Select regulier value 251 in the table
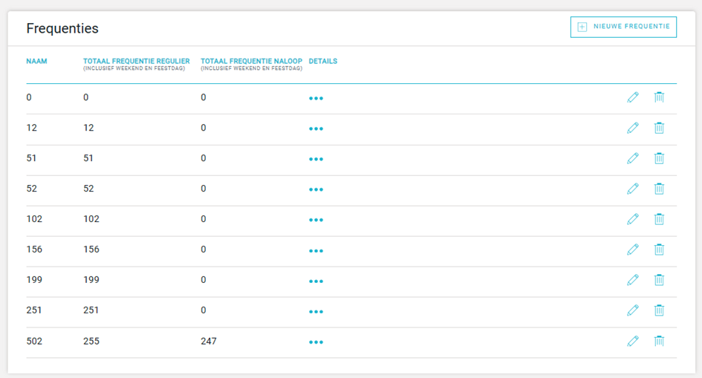The image size is (702, 378). coord(91,310)
